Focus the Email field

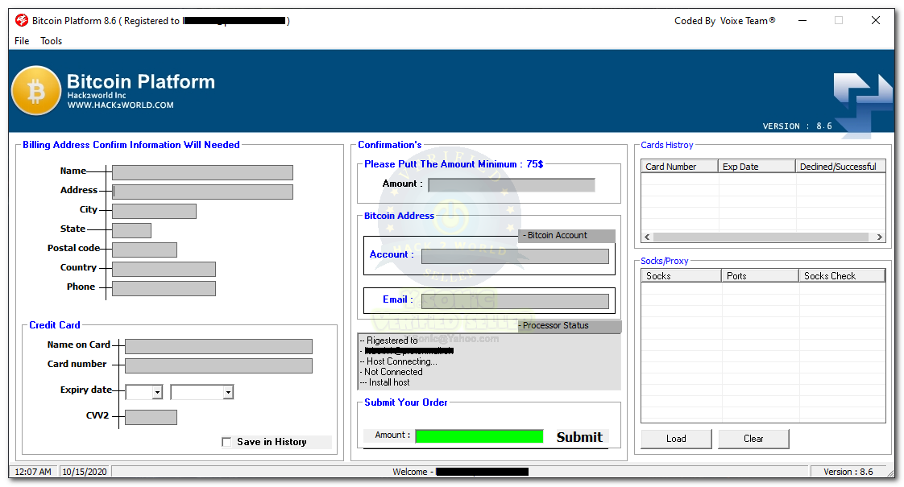pos(515,301)
